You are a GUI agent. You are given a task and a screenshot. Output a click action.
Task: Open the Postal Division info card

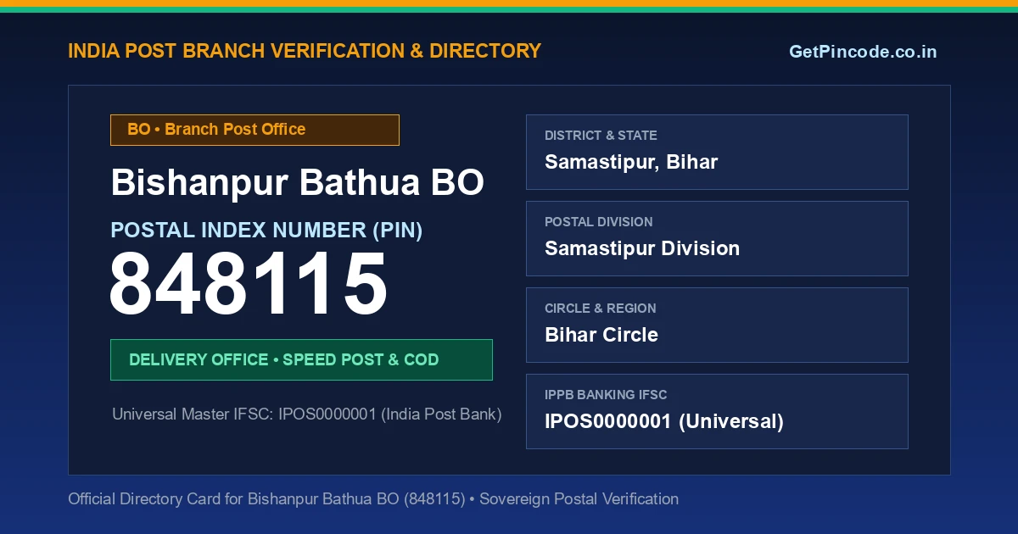click(x=717, y=238)
